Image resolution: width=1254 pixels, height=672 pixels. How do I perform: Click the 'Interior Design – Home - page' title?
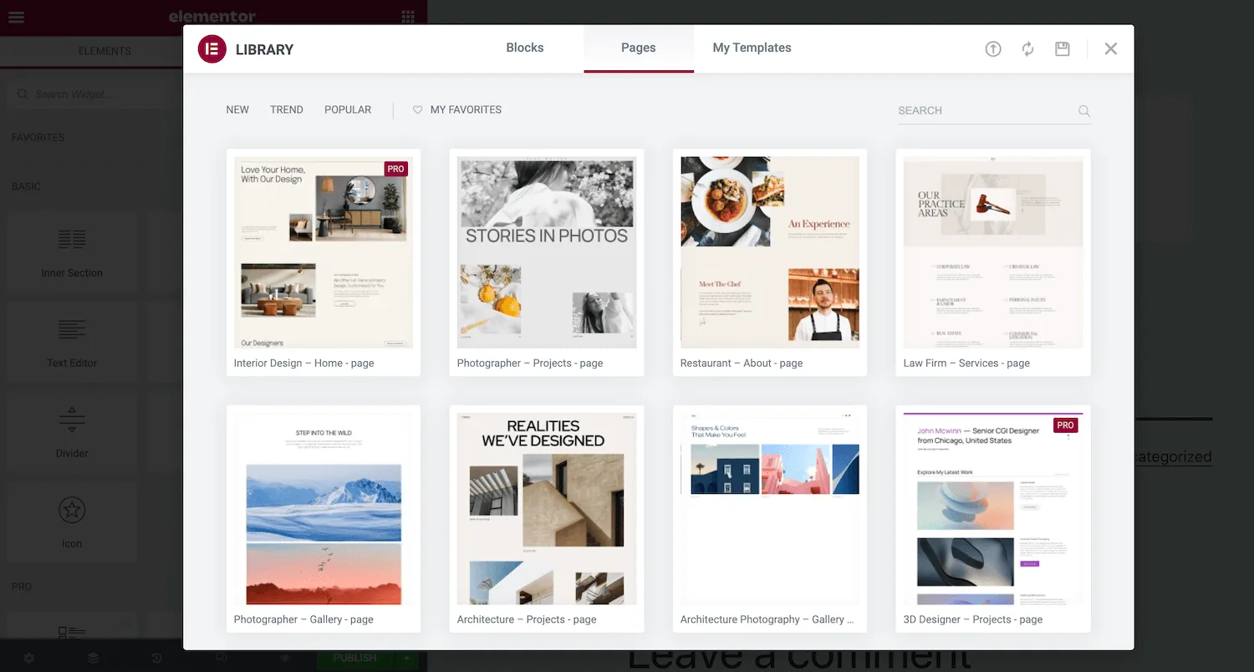(x=304, y=364)
